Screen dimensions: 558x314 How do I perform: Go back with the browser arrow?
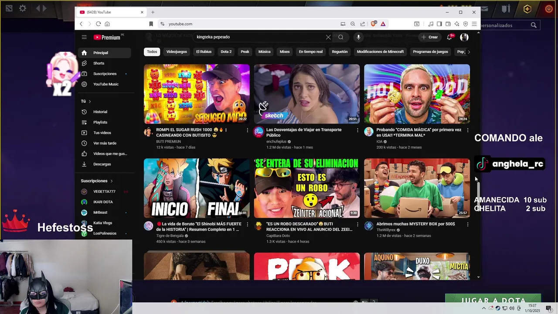point(81,24)
